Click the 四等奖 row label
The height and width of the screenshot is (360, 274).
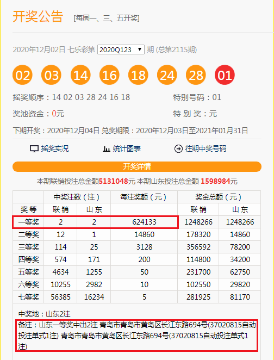[28, 259]
